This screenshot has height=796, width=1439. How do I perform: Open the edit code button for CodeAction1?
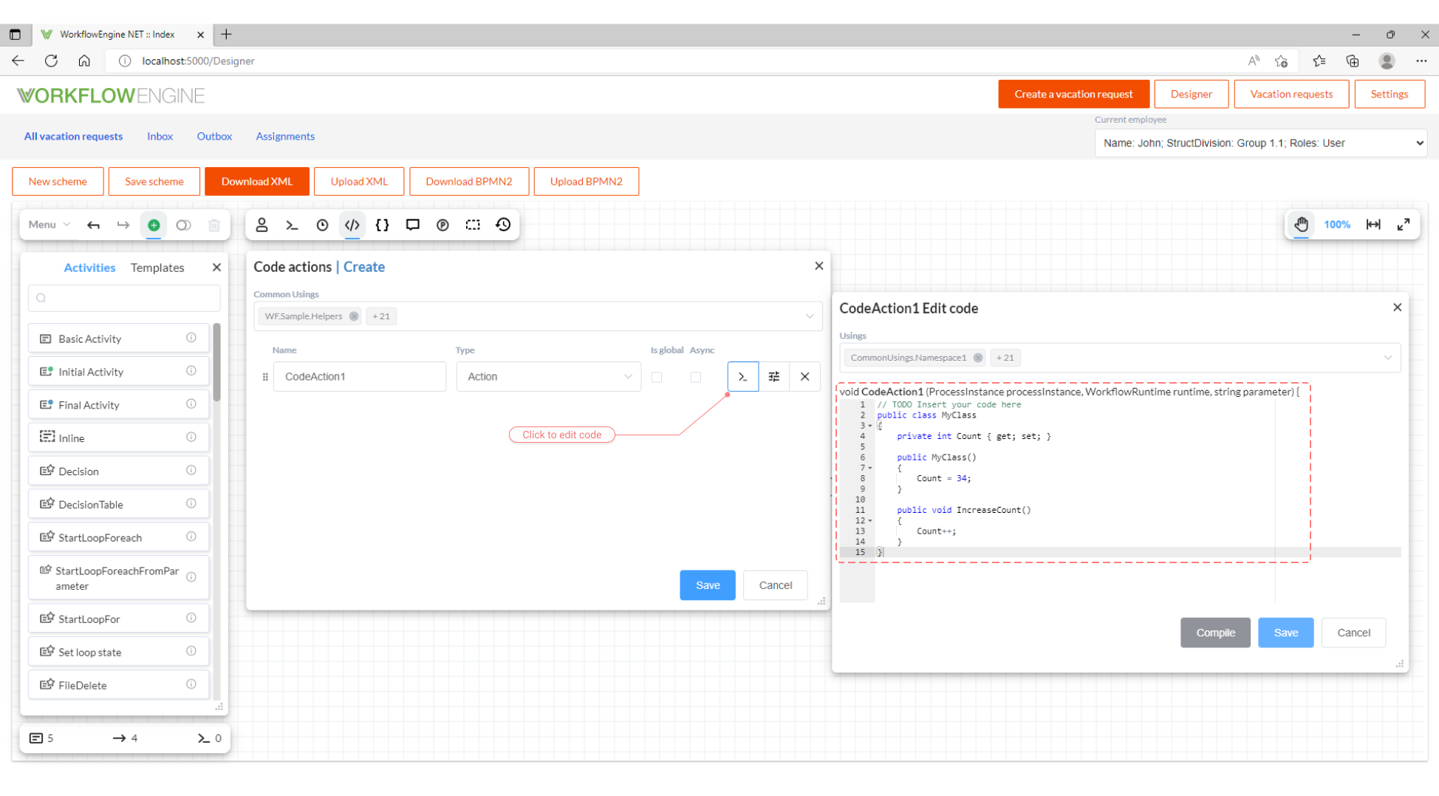click(743, 377)
